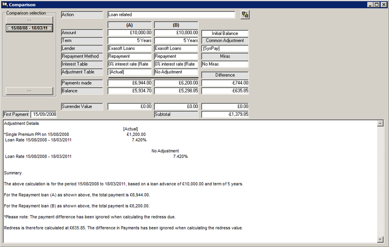Viewport: 389px width, 247px height.
Task: Click the [SysPay] field
Action: (225, 49)
